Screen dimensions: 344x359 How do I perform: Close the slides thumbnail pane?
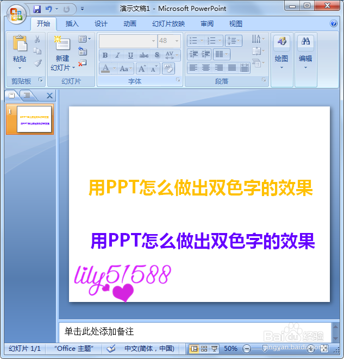[x=49, y=96]
